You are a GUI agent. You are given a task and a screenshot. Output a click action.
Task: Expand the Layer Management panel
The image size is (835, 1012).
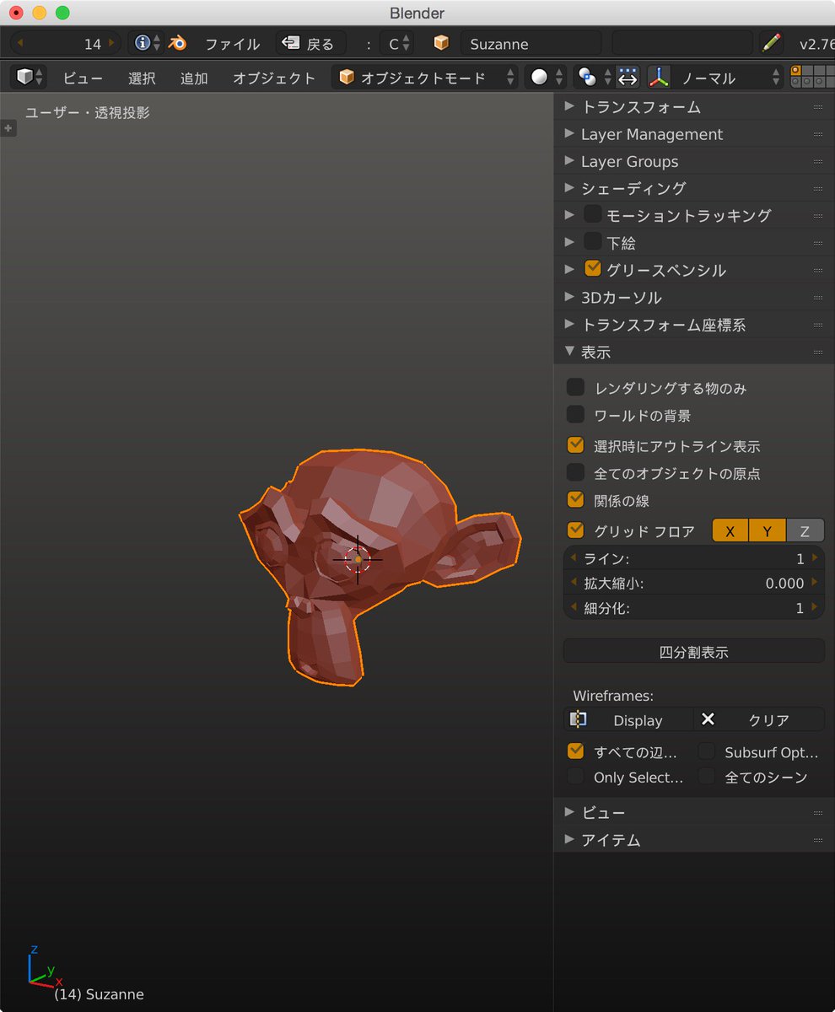[x=569, y=133]
